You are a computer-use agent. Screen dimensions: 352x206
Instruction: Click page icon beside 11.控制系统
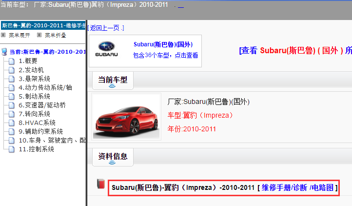[11, 149]
